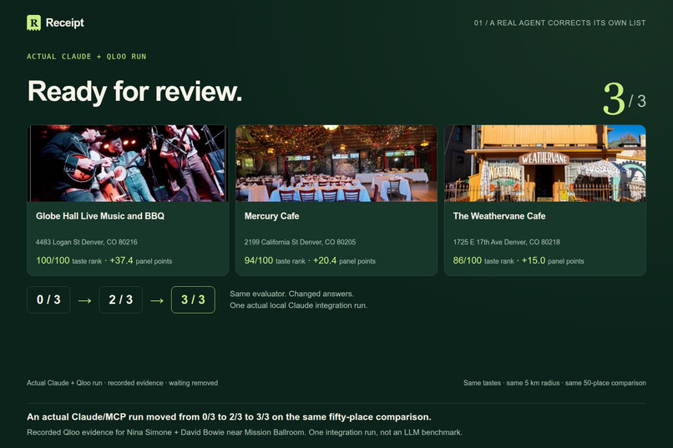The image size is (673, 448).
Task: Select the Mercury Cafe title
Action: point(271,216)
